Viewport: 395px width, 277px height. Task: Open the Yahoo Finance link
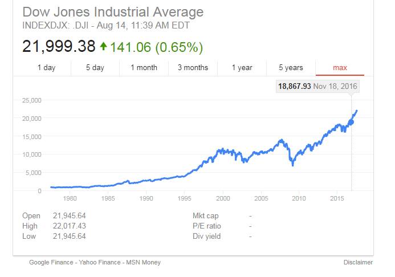pyautogui.click(x=100, y=262)
